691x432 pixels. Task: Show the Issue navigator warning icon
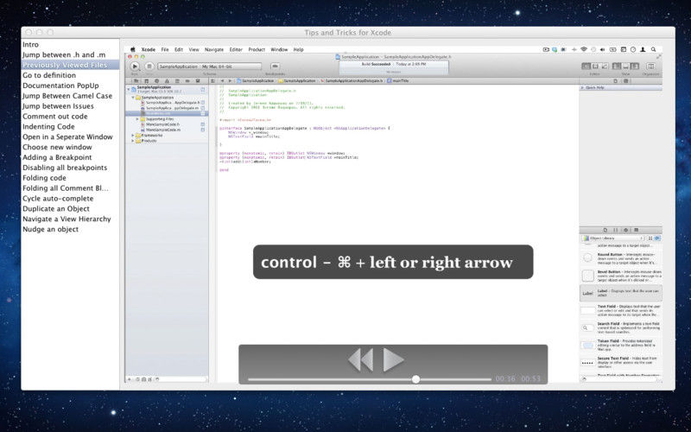tap(167, 81)
